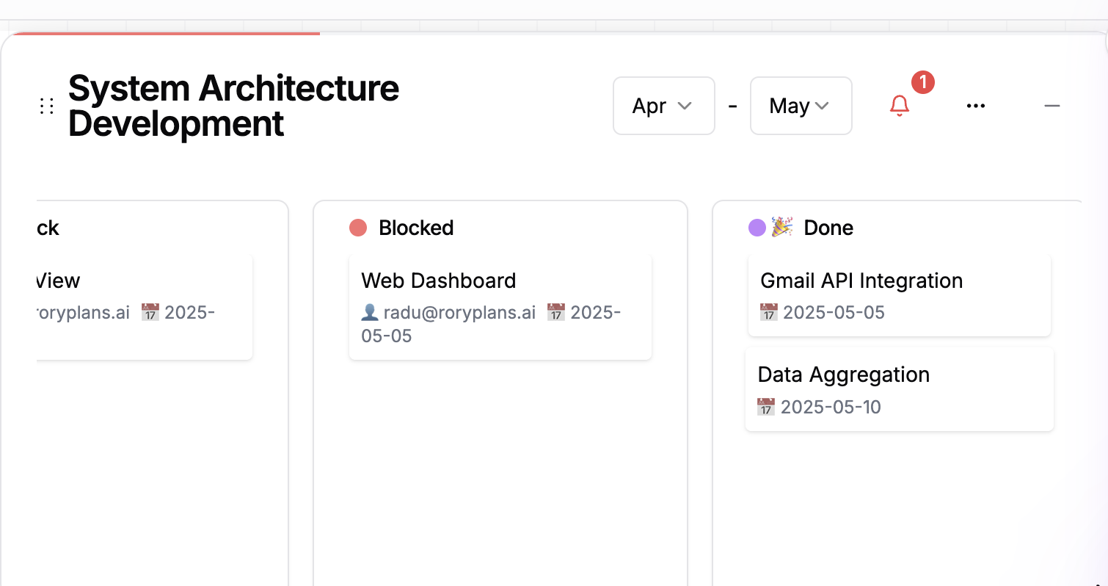This screenshot has width=1108, height=586.
Task: Click the red notification badge showing 1
Action: [922, 82]
